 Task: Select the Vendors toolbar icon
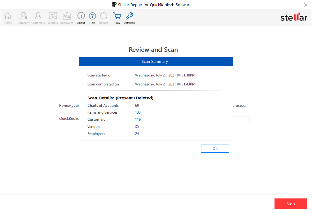53,18
